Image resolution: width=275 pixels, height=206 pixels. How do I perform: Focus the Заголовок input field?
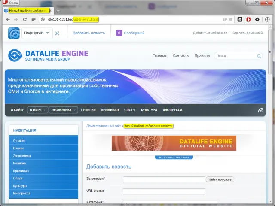pos(164,179)
